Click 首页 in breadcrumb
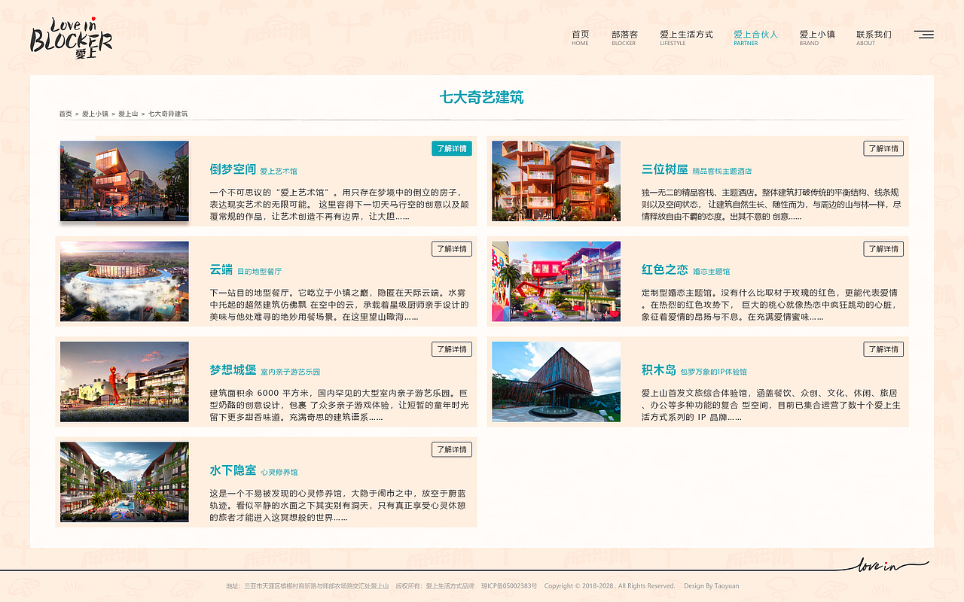Screen dimensions: 964x602 (x=66, y=114)
